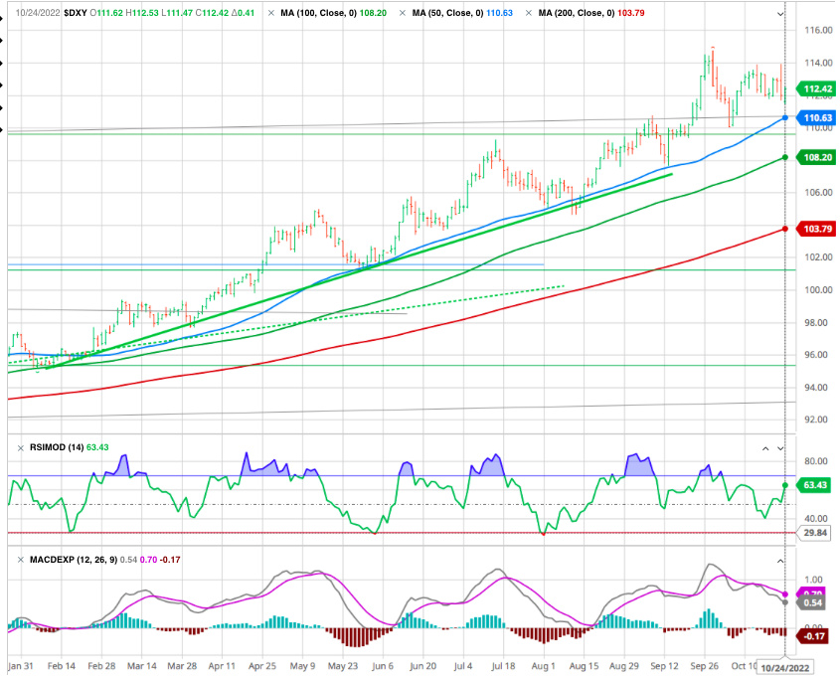Click the $DXY symbol label
Screen dimensions: 840x676
pyautogui.click(x=75, y=13)
